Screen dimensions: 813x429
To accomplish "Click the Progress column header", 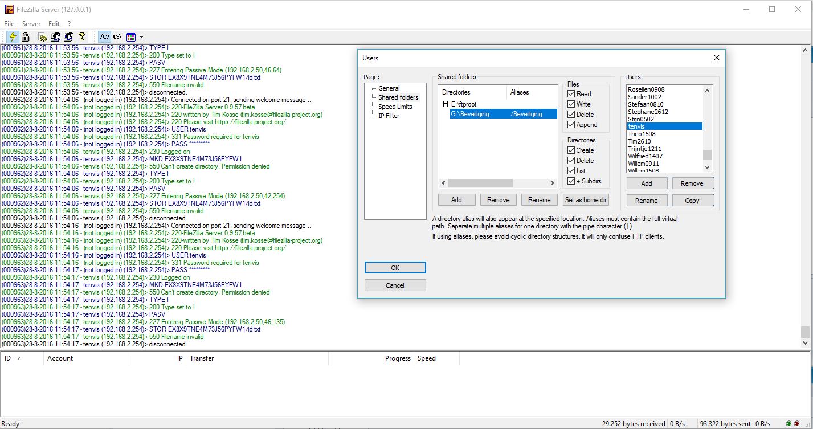I will (371, 358).
